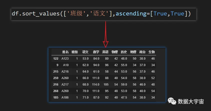
Task: Click 生物 value 48 in row A217
Action: [153, 85]
